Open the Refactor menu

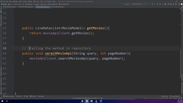coord(30,1)
